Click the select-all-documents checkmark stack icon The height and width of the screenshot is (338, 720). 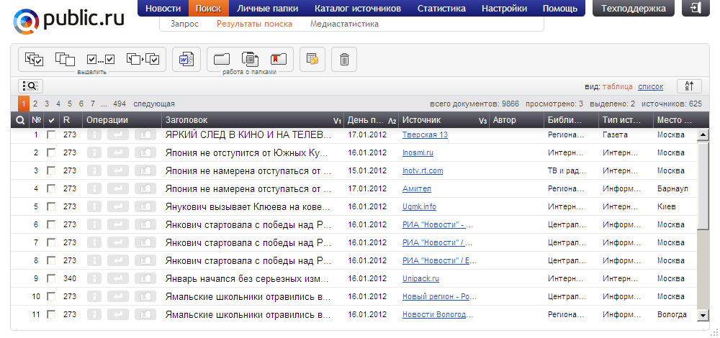(35, 59)
